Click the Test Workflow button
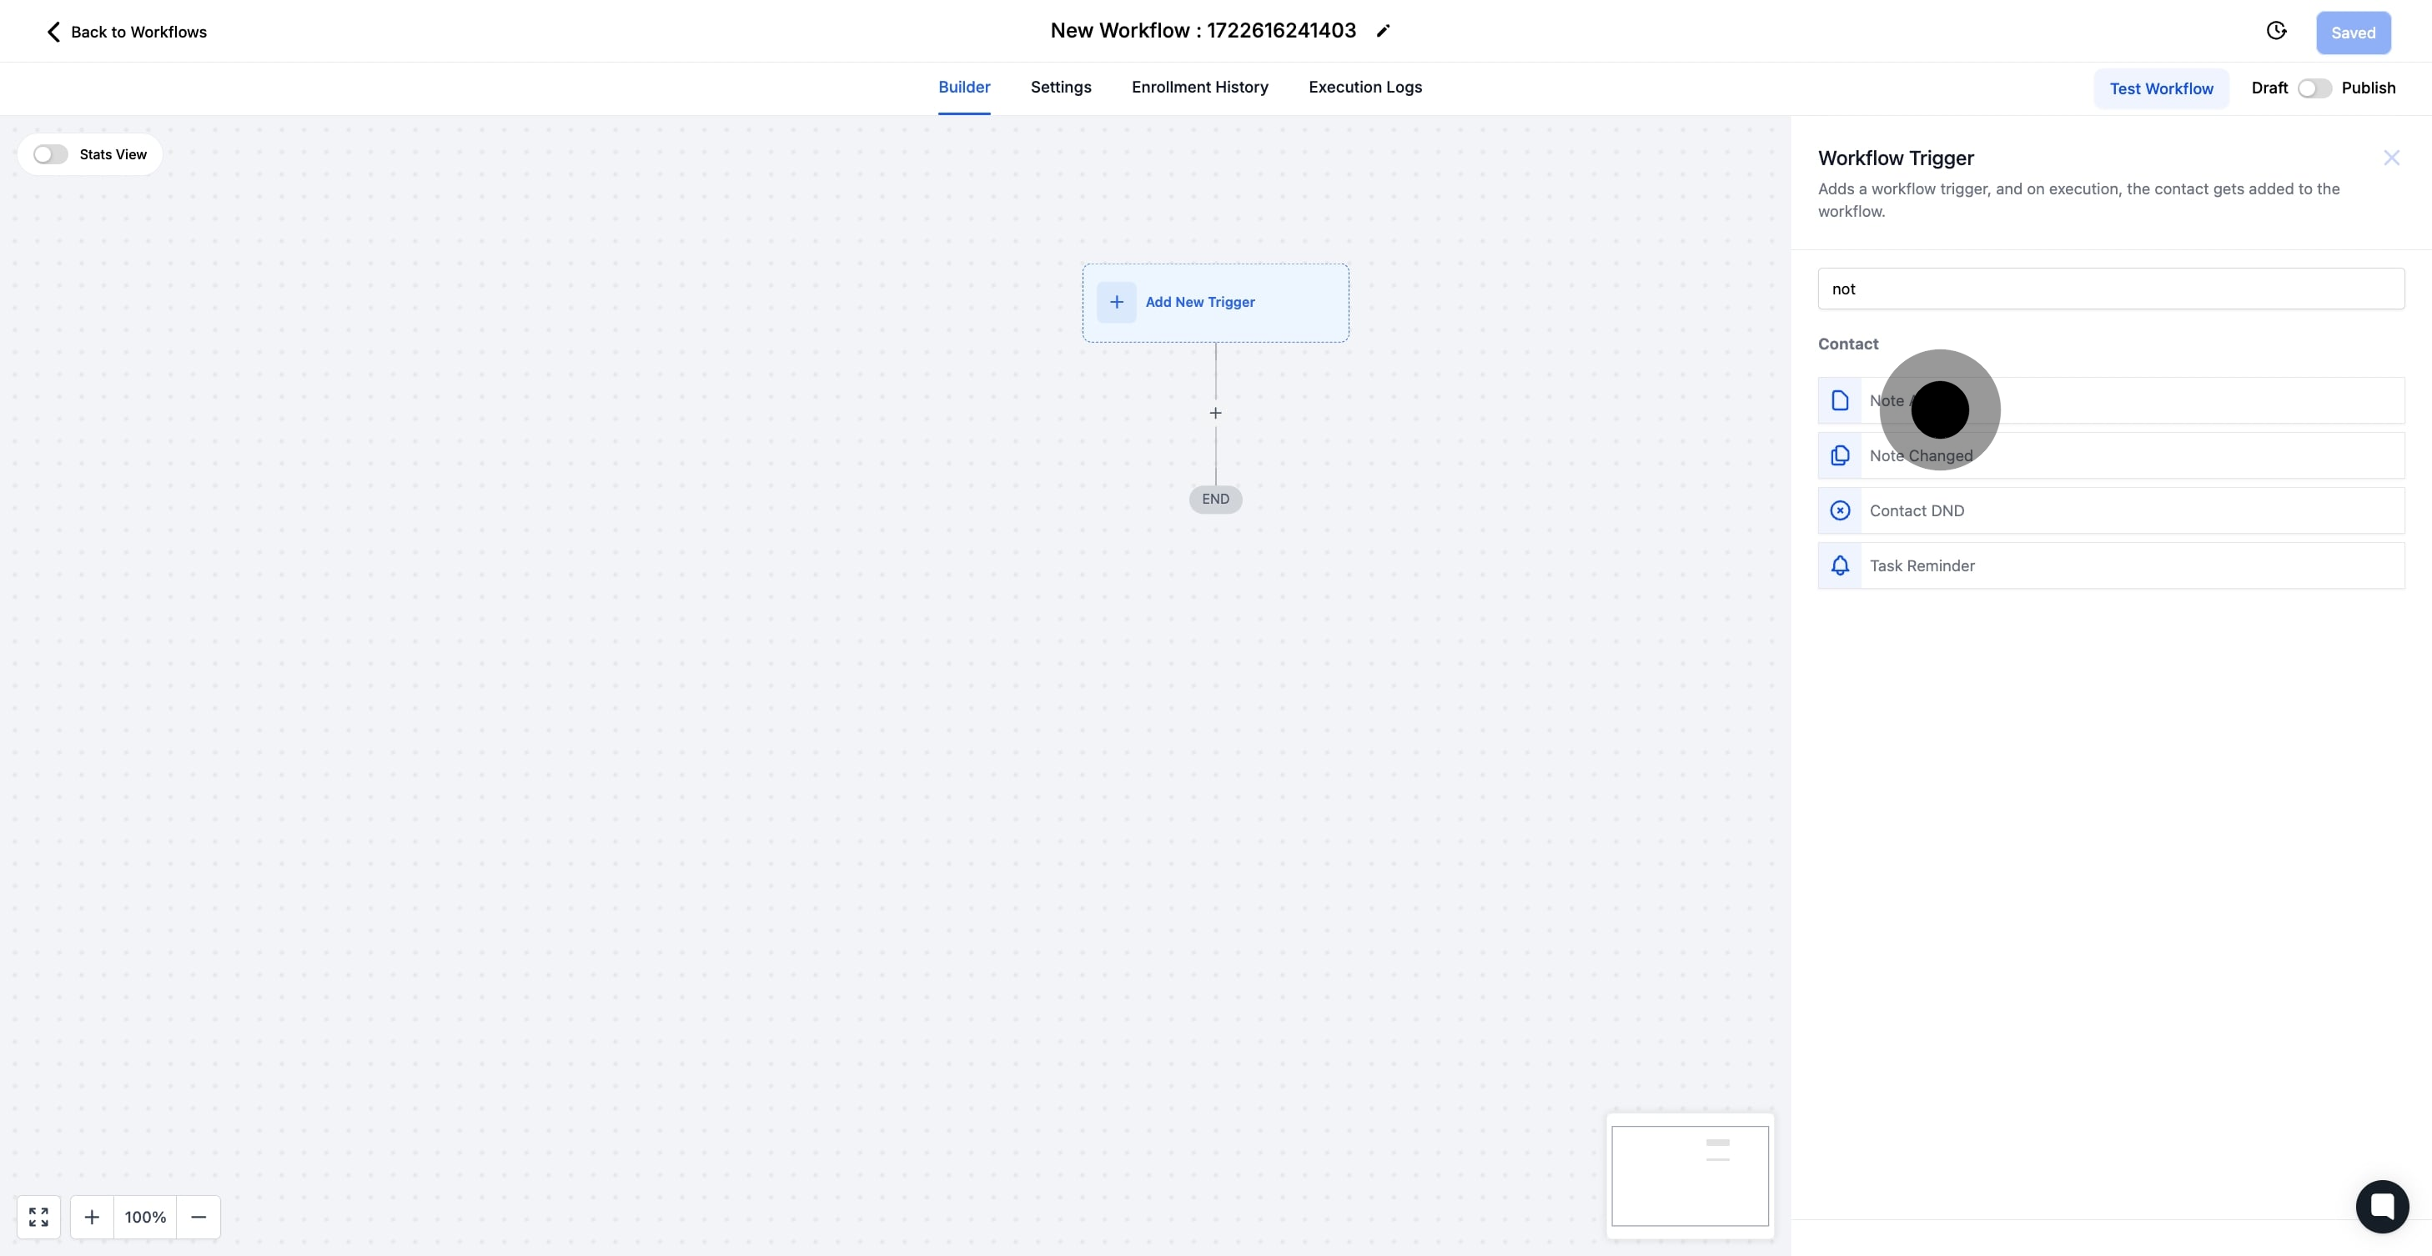The image size is (2432, 1256). [x=2161, y=88]
